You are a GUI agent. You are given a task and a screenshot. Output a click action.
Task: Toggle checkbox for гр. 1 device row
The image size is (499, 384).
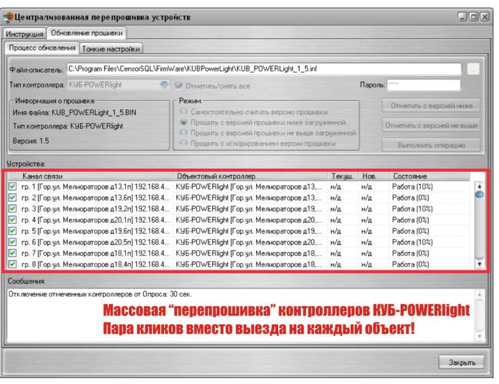(x=12, y=187)
